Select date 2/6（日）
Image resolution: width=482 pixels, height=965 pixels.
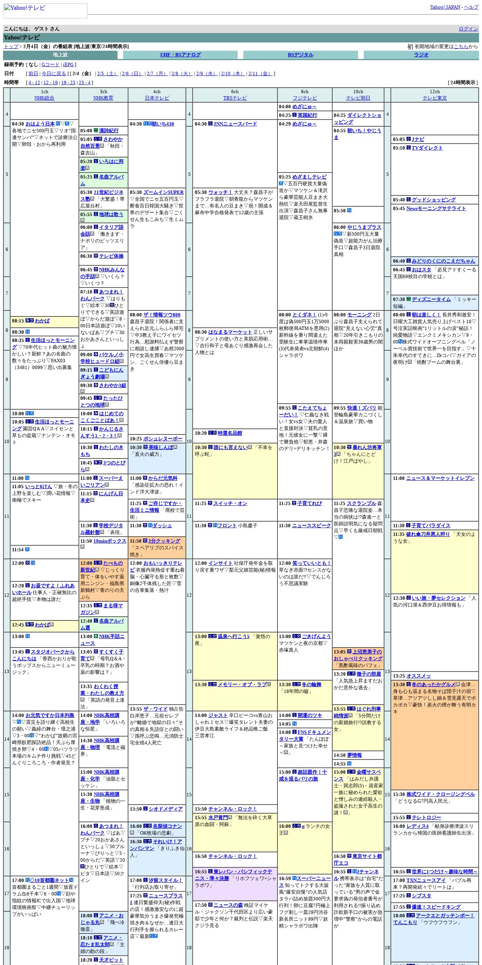[x=132, y=74]
